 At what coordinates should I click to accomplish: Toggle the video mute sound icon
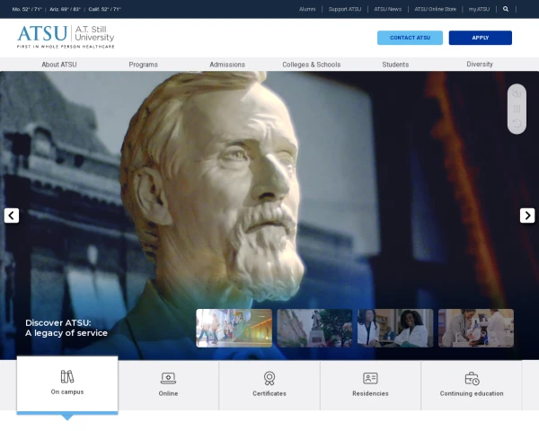(517, 94)
